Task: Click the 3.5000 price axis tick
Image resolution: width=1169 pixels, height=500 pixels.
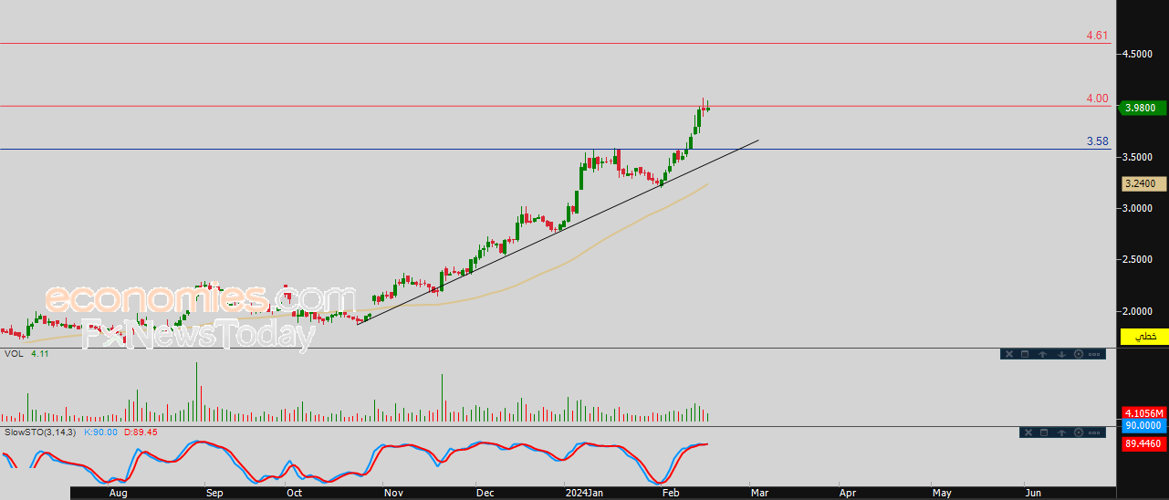Action: (1137, 157)
